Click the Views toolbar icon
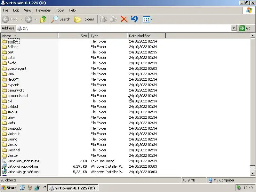This screenshot has height=192, width=256. click(146, 20)
